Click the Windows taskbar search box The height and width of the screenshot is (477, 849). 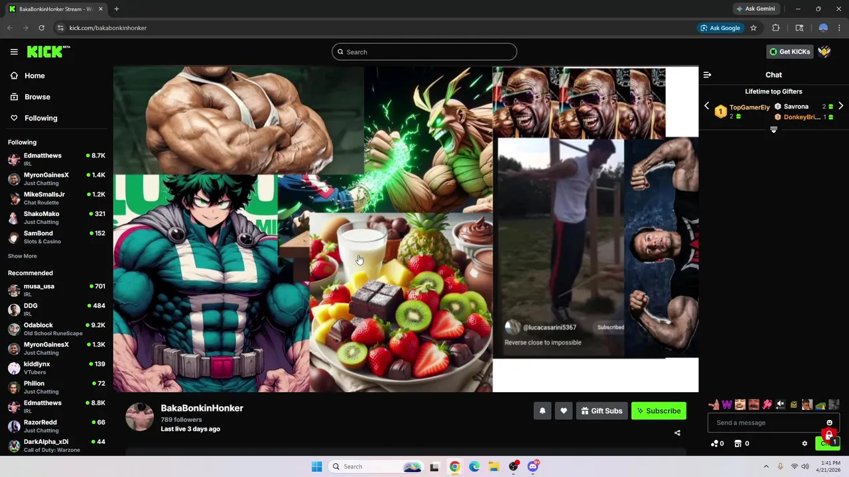tap(376, 466)
